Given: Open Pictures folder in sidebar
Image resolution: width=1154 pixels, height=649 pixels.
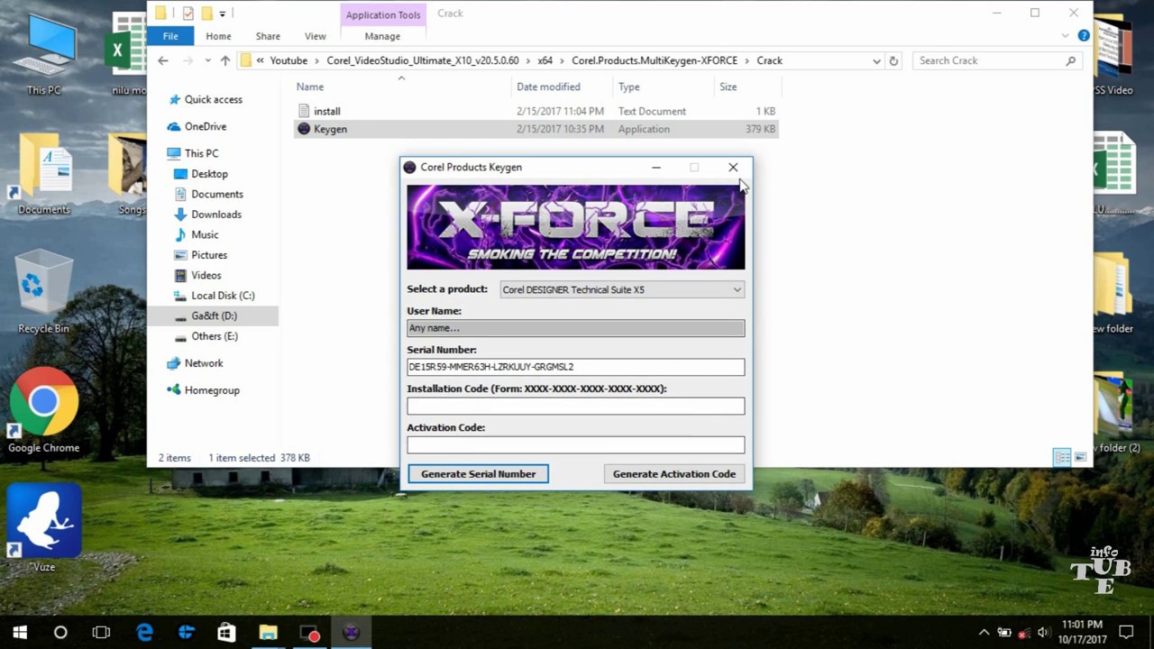Looking at the screenshot, I should [x=209, y=255].
